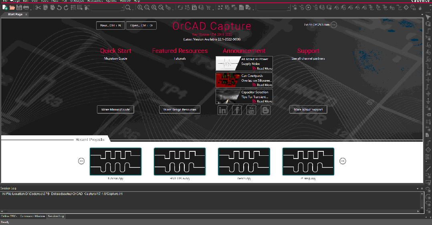Click the Blogger social icon

point(266,110)
